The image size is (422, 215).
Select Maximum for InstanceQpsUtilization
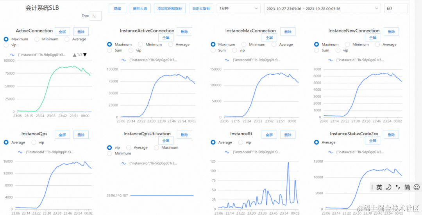click(156, 147)
